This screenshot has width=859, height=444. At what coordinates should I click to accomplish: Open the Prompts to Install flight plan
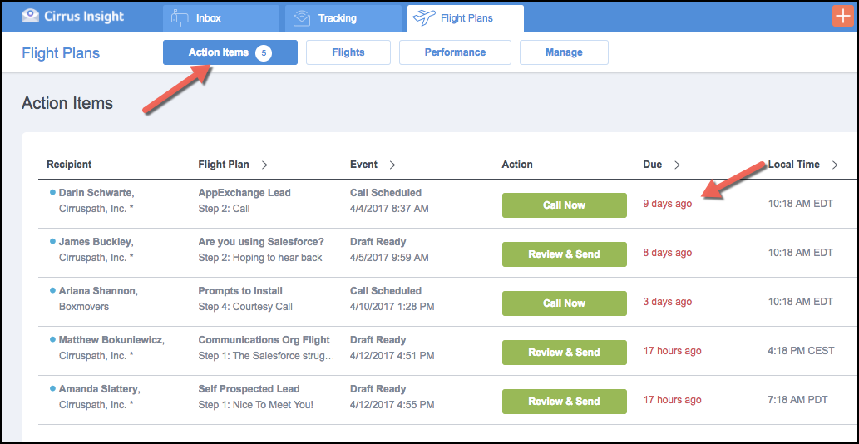[240, 291]
